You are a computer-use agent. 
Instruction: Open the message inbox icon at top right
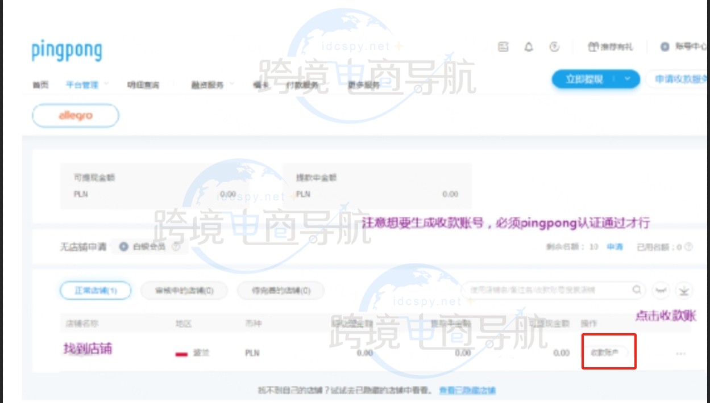503,47
